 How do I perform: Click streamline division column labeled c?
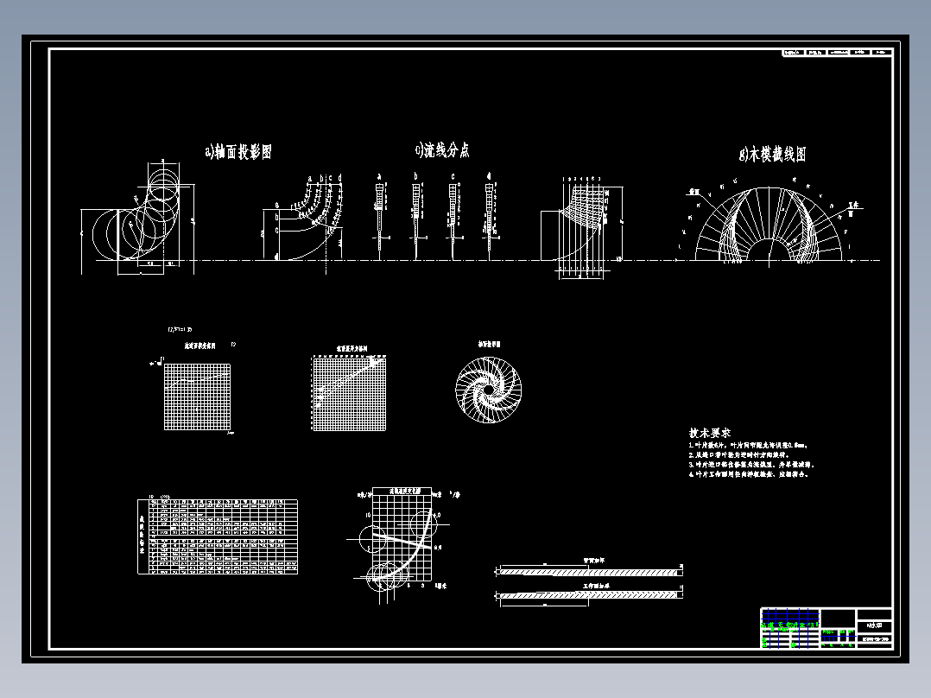coord(453,218)
